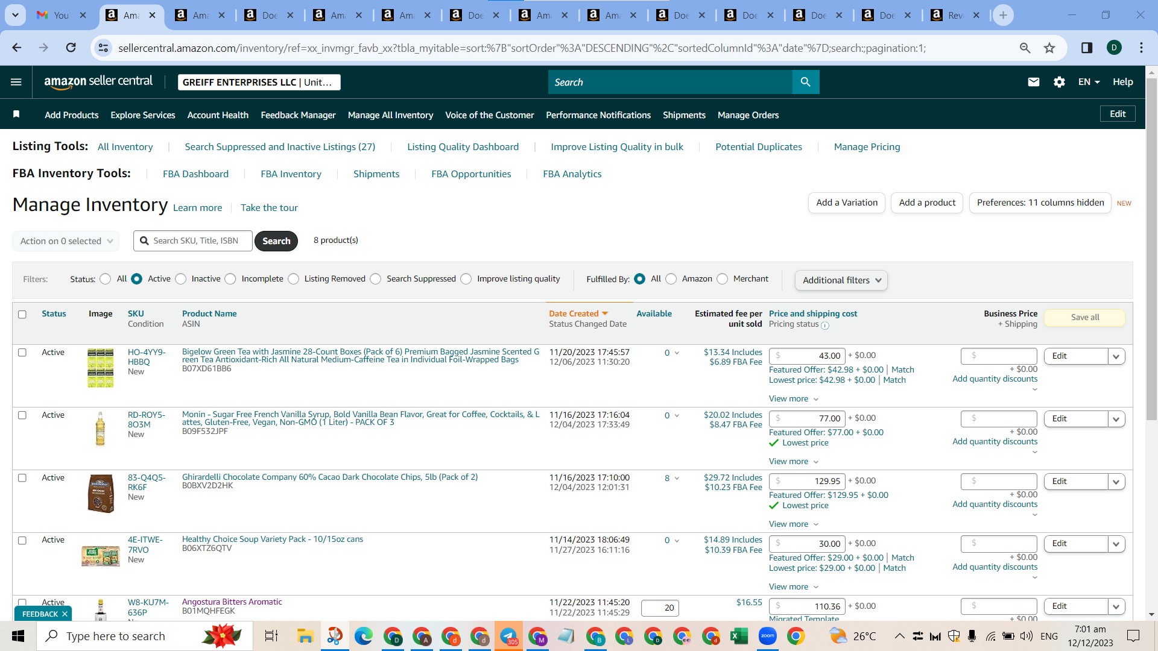Select the Incomplete status radio button
Screen dimensions: 1158x651
click(230, 279)
